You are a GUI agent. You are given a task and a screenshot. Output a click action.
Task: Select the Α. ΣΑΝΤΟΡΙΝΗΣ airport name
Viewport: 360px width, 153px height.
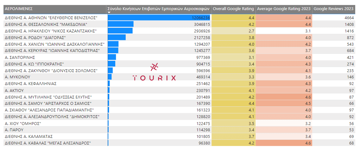coord(20,57)
